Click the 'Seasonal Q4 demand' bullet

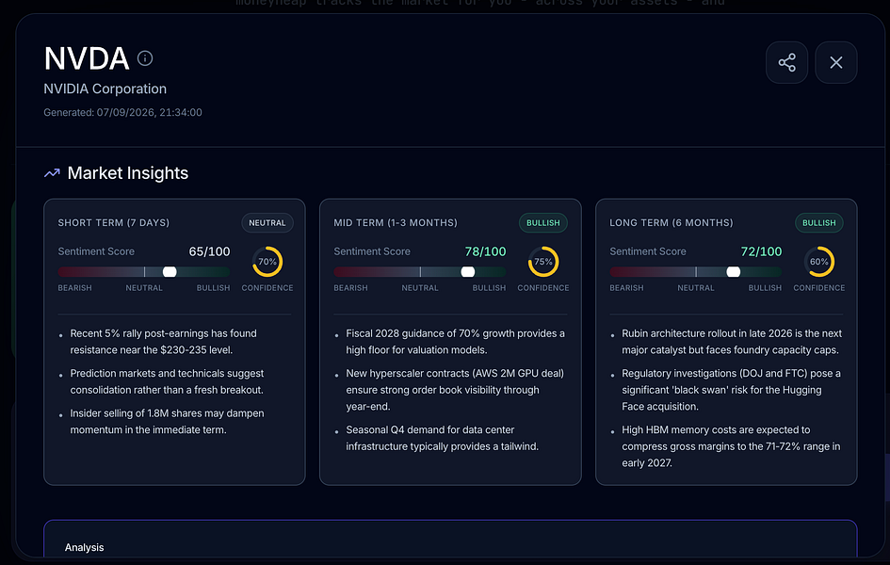442,438
